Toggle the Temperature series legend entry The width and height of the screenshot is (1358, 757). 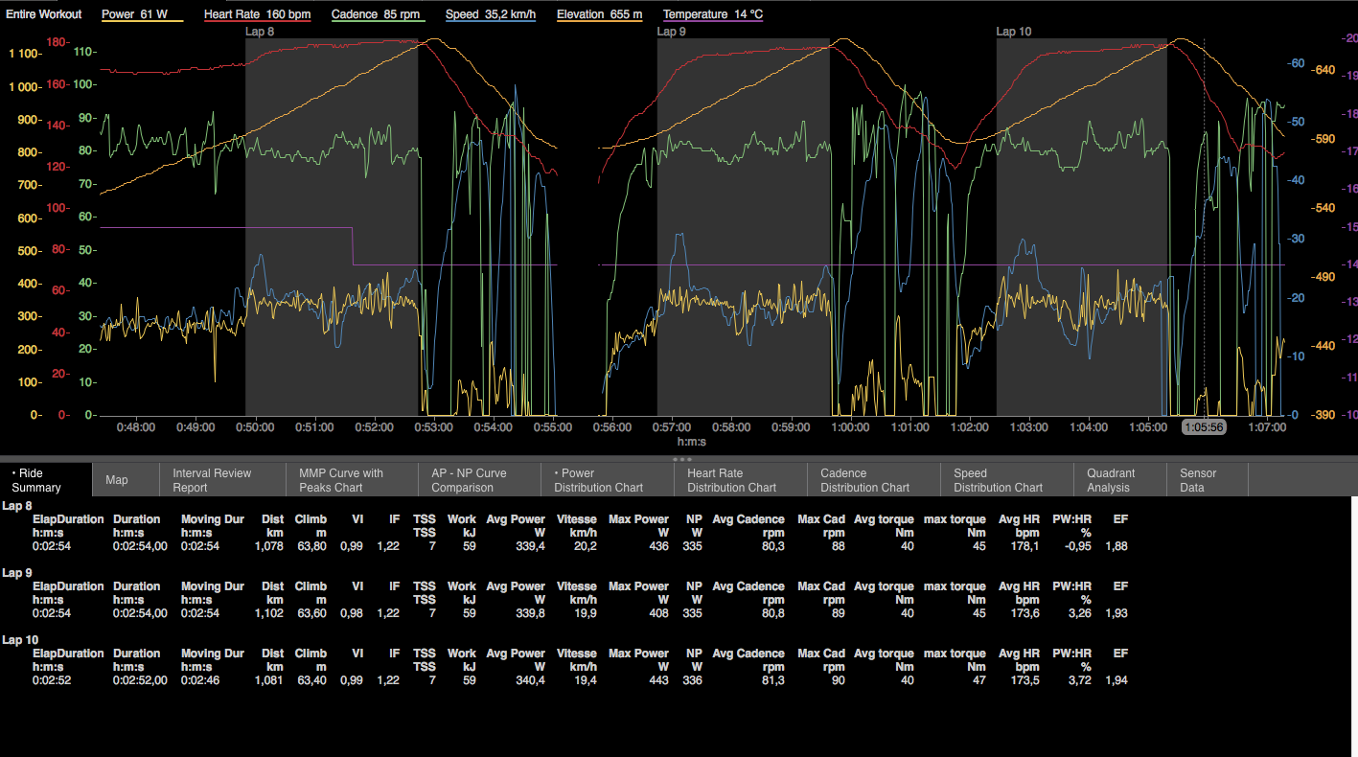[x=712, y=14]
